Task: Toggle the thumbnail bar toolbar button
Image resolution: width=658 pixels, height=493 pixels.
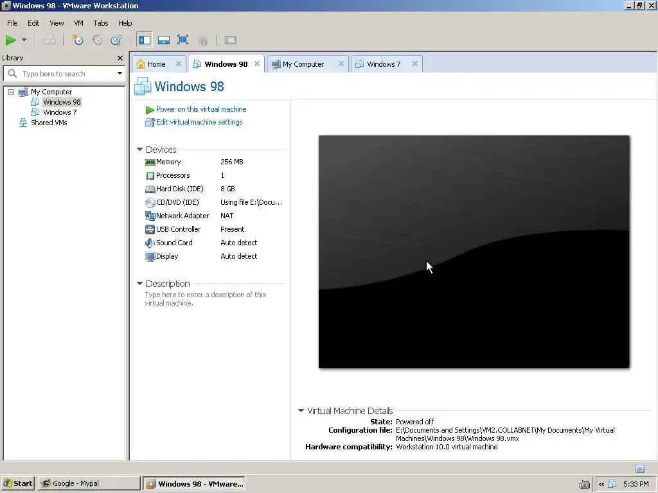Action: (164, 40)
